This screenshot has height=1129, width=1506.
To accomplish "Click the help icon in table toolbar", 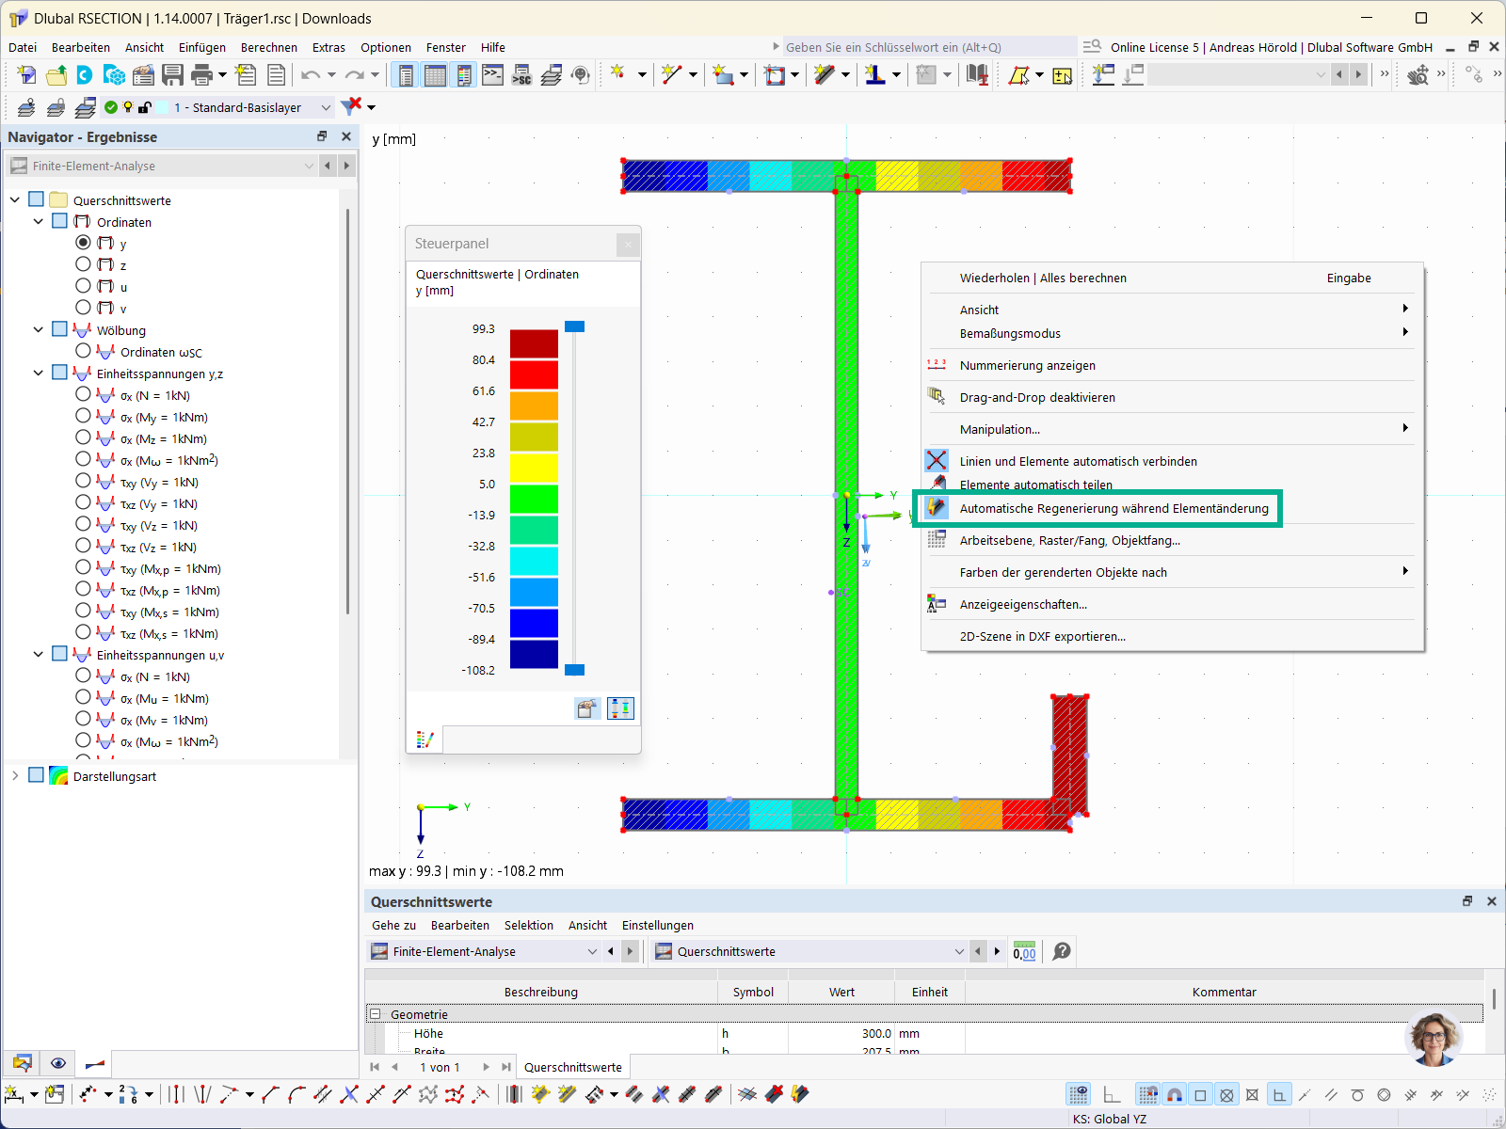I will coord(1062,951).
